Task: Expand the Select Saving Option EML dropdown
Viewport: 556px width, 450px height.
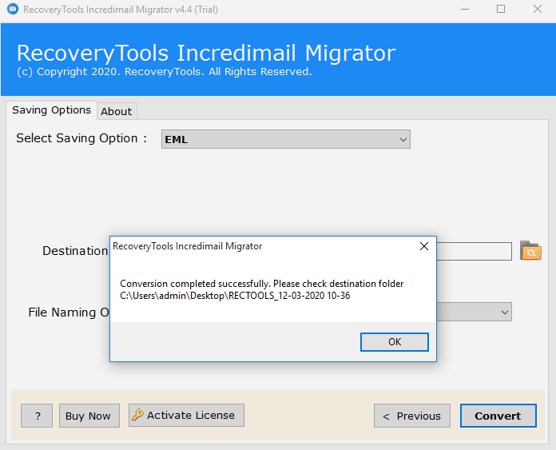Action: click(403, 139)
